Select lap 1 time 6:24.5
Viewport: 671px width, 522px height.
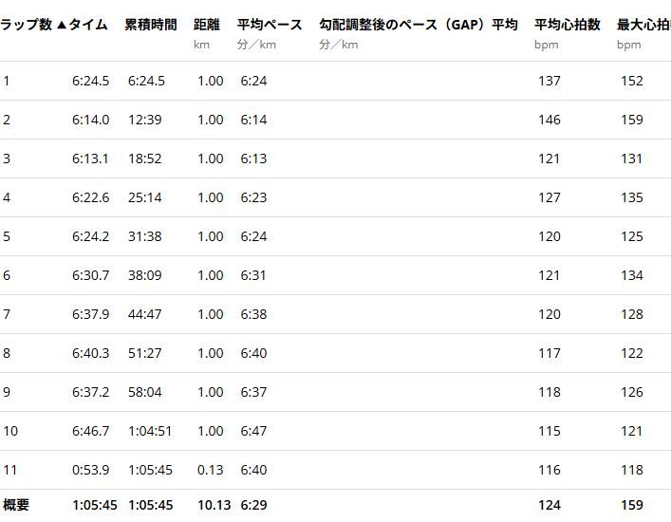coord(91,81)
